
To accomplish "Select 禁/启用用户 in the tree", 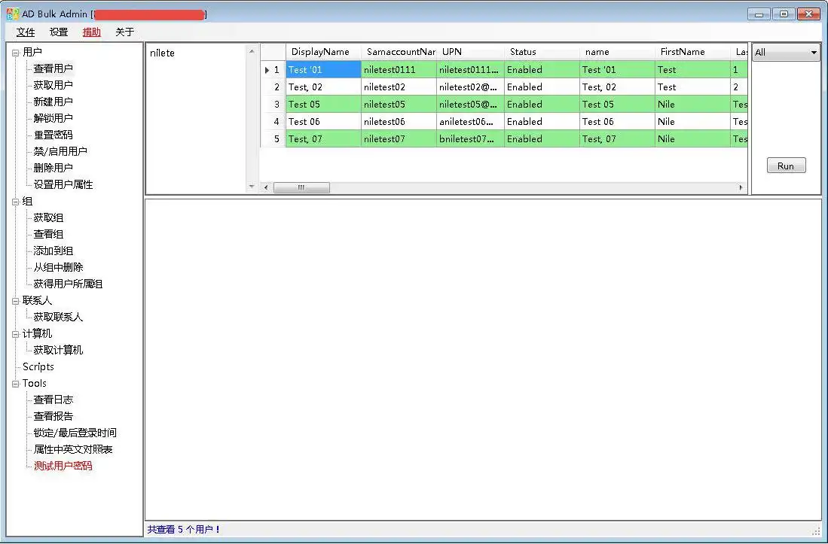I will [x=60, y=151].
